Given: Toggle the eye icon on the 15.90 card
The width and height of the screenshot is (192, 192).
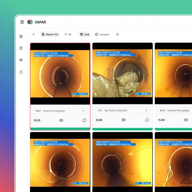Looking at the screenshot, I should coord(186,120).
